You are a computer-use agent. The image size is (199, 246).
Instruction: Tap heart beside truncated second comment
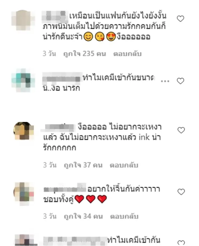tap(180, 81)
